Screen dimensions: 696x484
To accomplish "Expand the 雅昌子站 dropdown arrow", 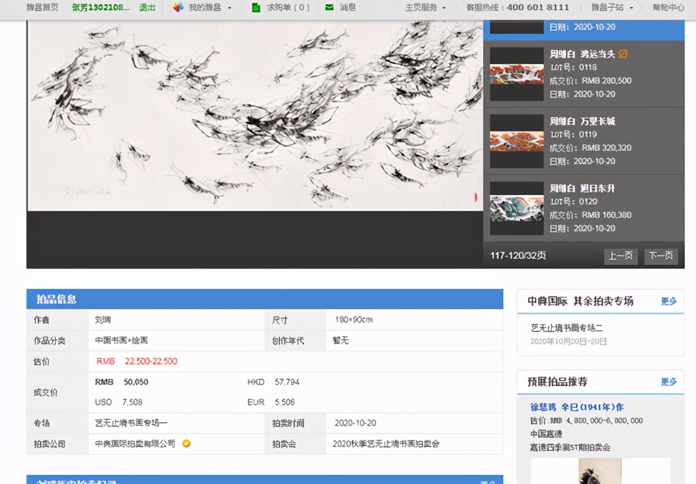I will point(631,8).
